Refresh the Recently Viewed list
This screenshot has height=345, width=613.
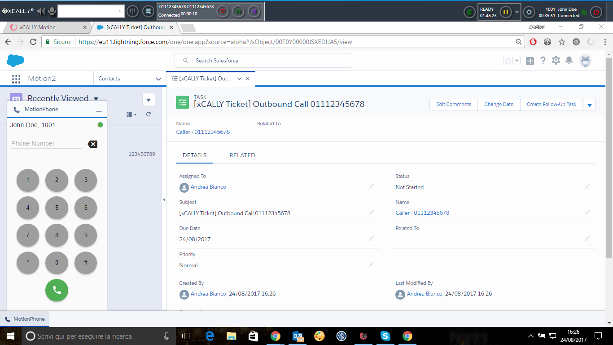pyautogui.click(x=149, y=115)
